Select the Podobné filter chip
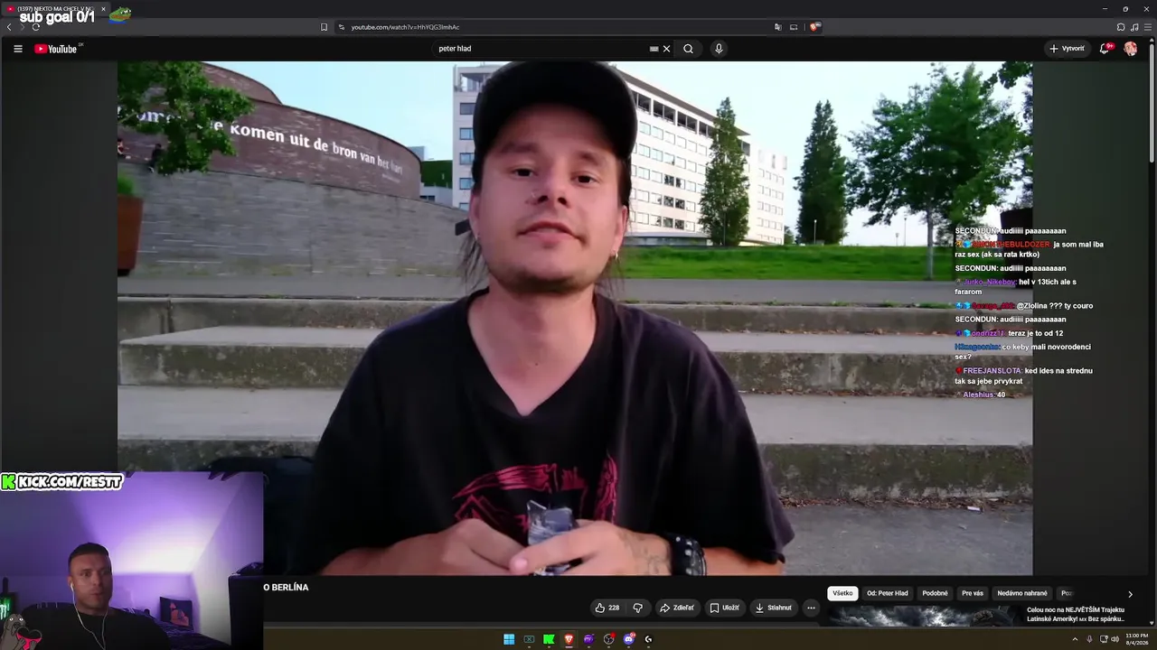Screen dimensions: 1157x650 (x=935, y=593)
